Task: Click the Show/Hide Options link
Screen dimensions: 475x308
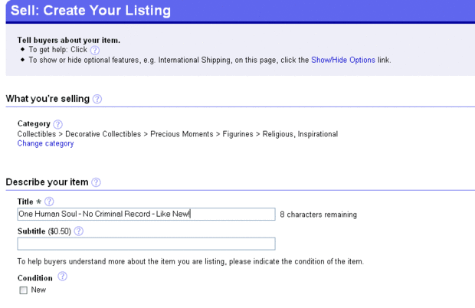Action: point(343,60)
